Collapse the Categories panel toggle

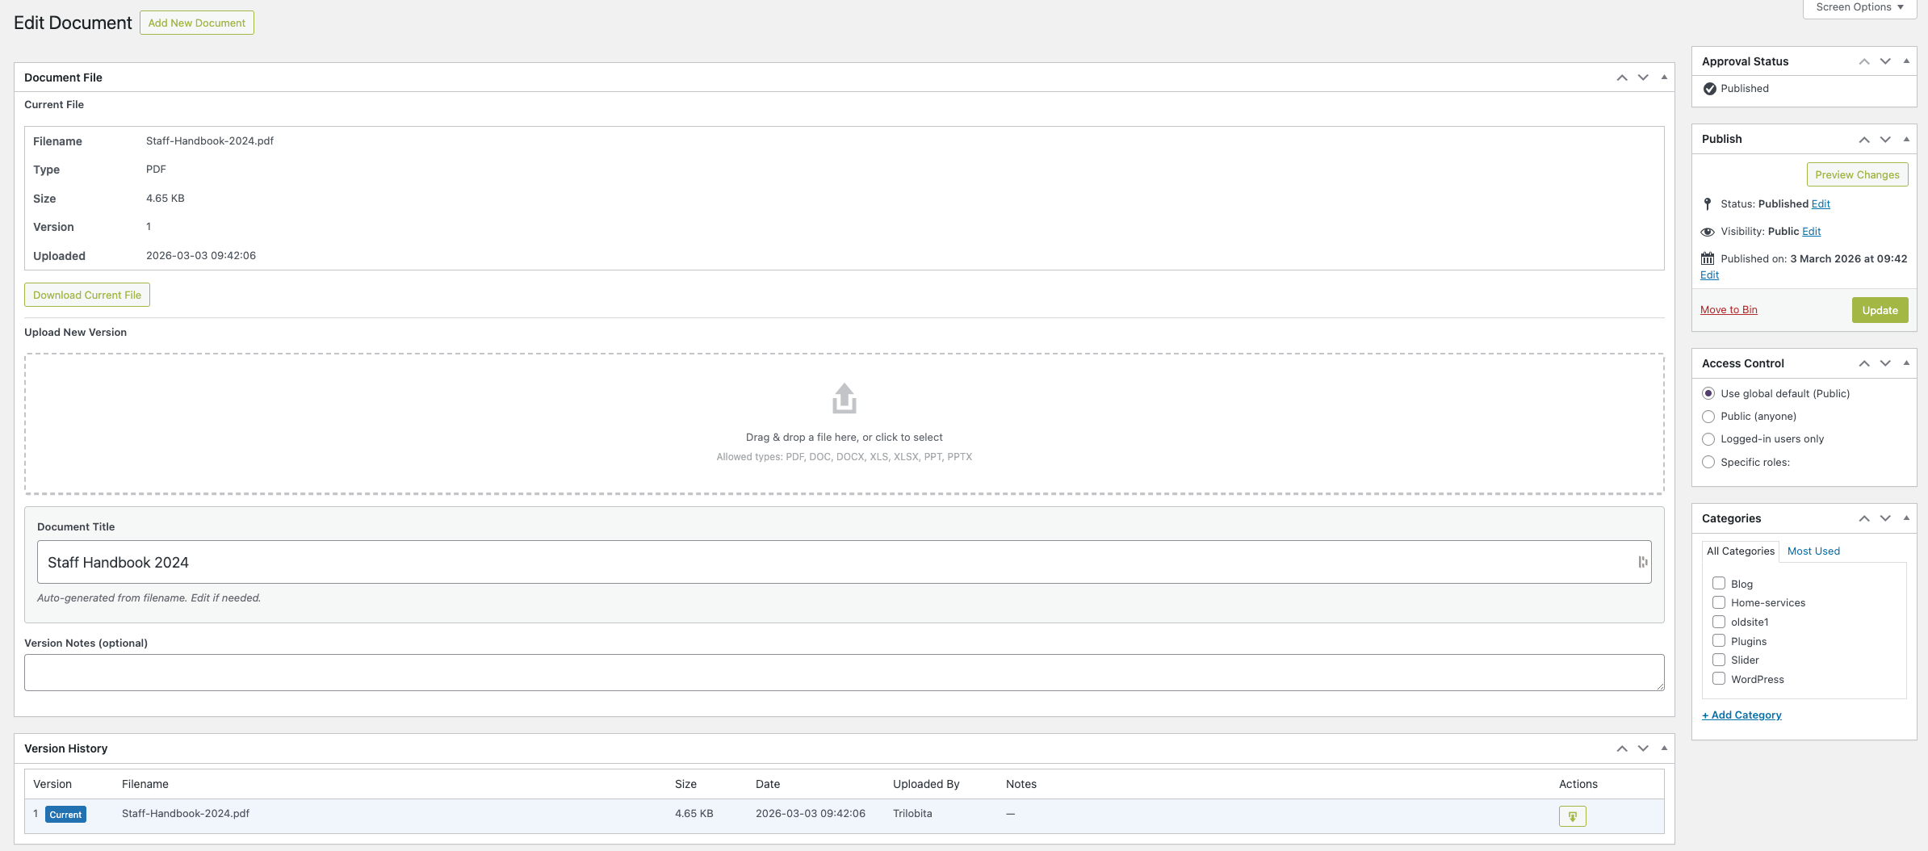1906,518
